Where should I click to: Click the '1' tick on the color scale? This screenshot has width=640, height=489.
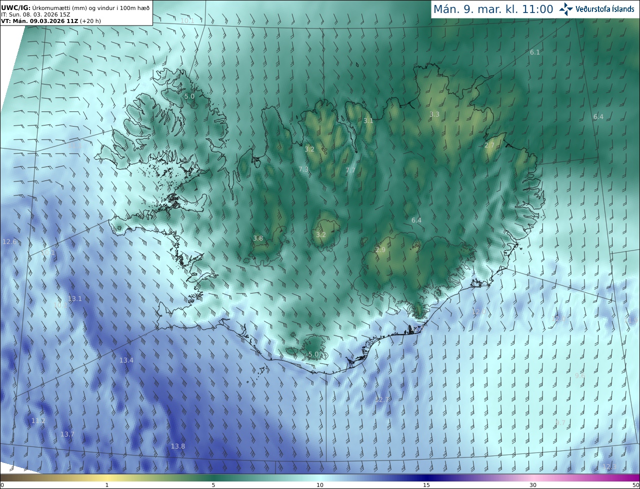pos(107,485)
